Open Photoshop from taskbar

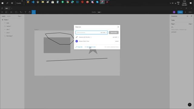78,2
